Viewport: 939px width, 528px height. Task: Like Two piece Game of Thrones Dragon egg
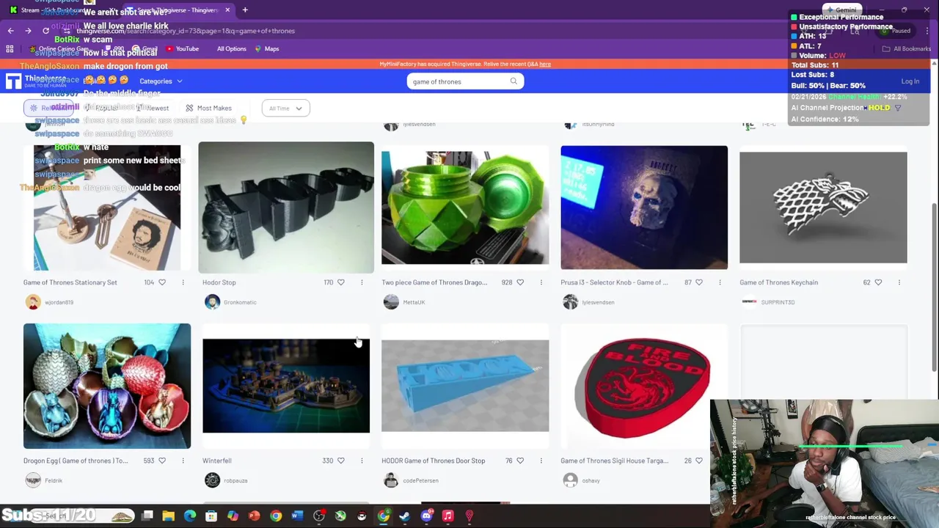coord(520,282)
